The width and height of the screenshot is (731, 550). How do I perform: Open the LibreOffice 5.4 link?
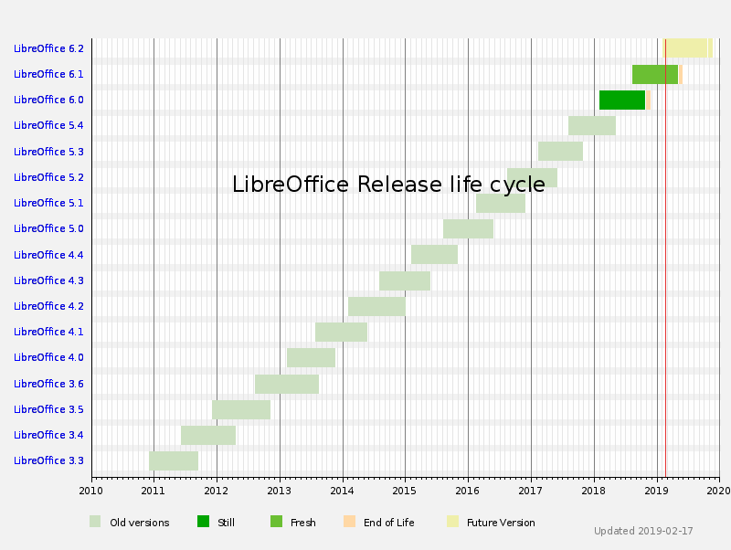point(48,125)
